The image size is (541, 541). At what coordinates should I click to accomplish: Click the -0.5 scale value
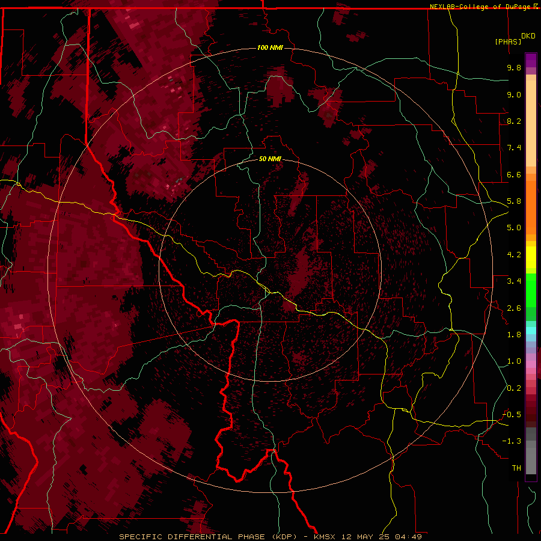point(512,414)
